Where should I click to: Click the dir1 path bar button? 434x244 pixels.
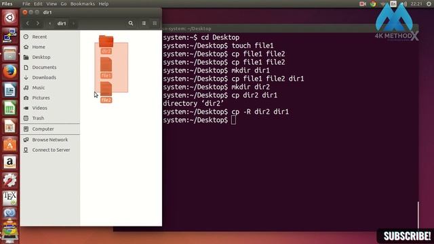pyautogui.click(x=62, y=24)
